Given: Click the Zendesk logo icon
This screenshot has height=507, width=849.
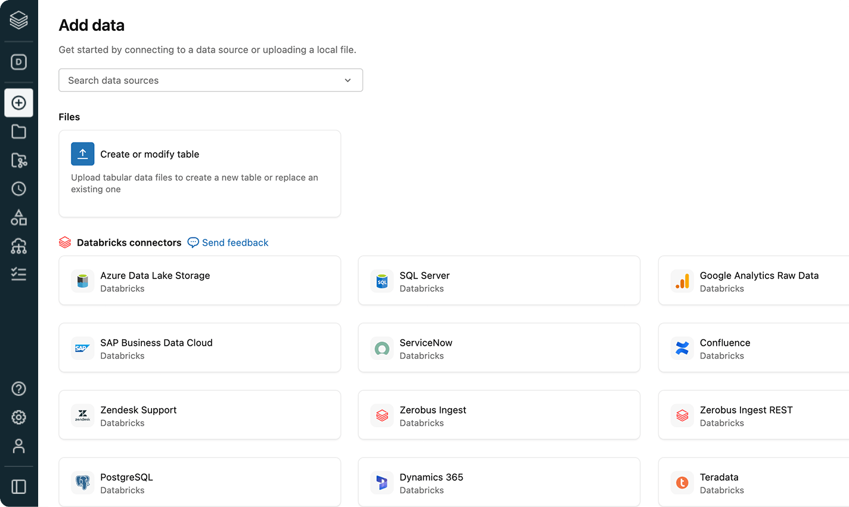Looking at the screenshot, I should tap(83, 415).
